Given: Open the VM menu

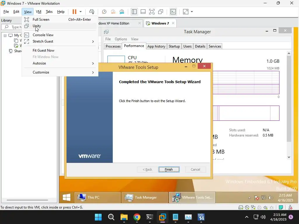Looking at the screenshot, I should 39,12.
